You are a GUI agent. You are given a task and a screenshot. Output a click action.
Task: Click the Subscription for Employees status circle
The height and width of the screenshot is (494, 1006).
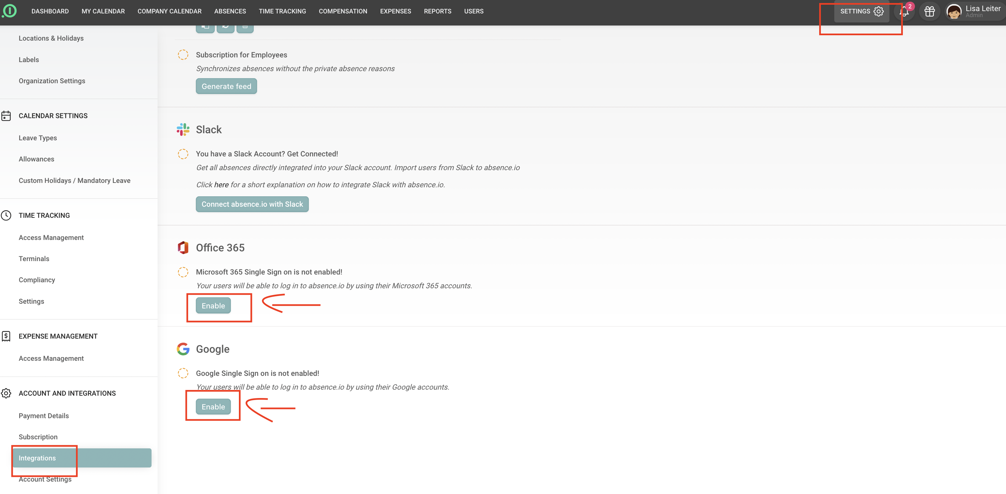(x=183, y=55)
